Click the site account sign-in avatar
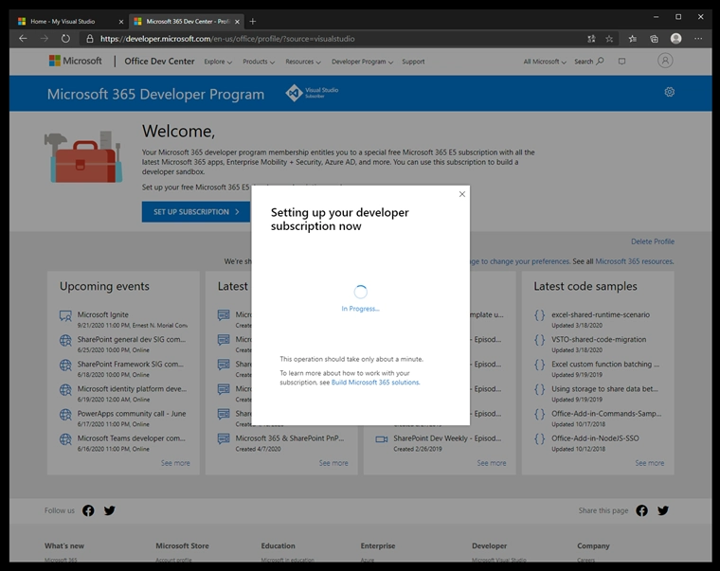This screenshot has height=571, width=720. click(665, 61)
